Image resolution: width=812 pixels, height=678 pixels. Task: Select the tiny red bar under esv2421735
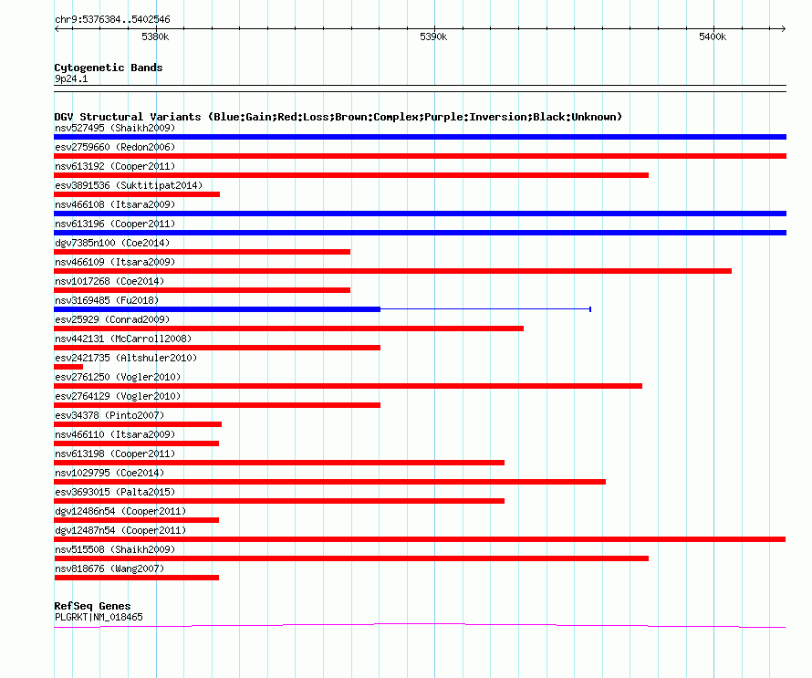68,367
